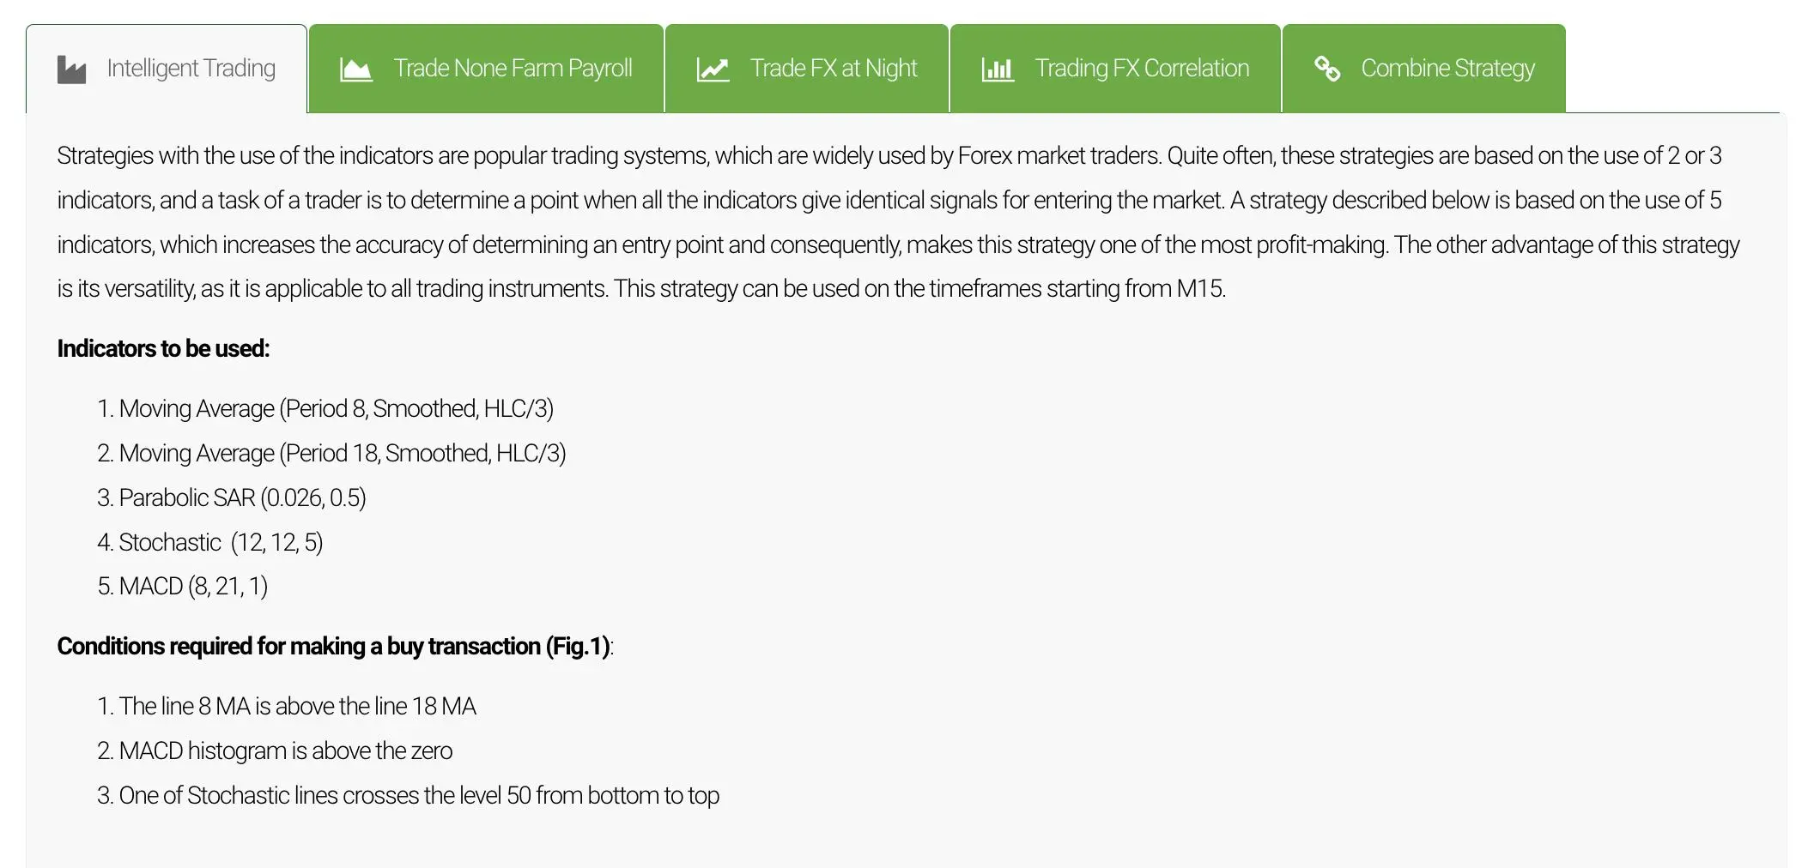Click the Moving Average Period 8 list item

(x=325, y=409)
